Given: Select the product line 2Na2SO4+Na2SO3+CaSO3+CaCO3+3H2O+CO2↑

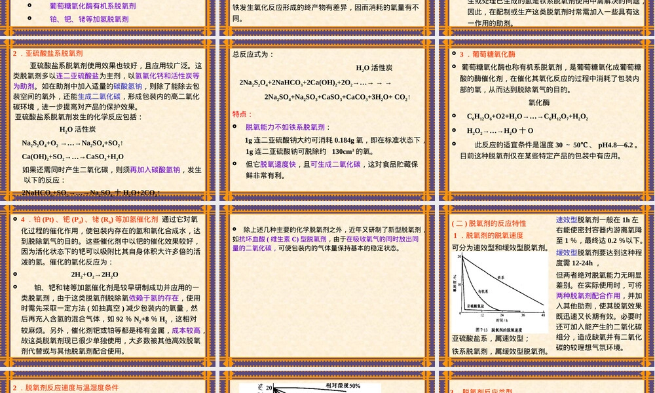Looking at the screenshot, I should tap(337, 98).
